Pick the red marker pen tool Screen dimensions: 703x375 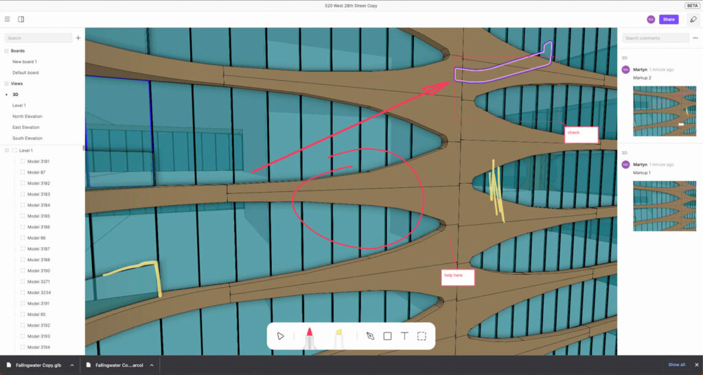pyautogui.click(x=309, y=337)
